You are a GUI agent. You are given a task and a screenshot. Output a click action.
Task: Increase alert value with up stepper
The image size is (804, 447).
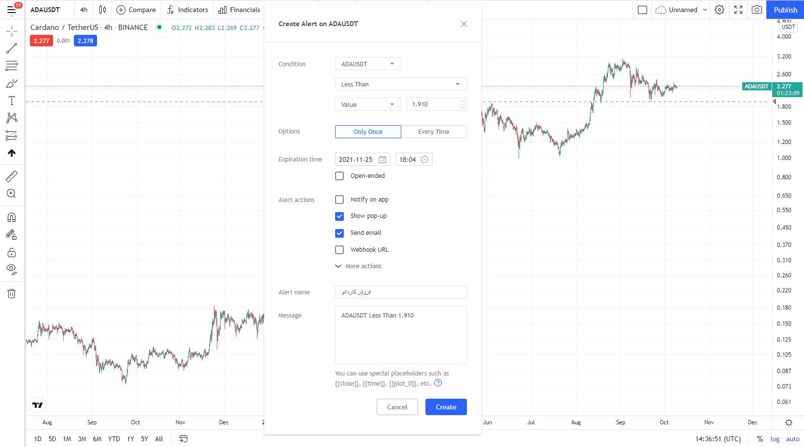pyautogui.click(x=464, y=101)
